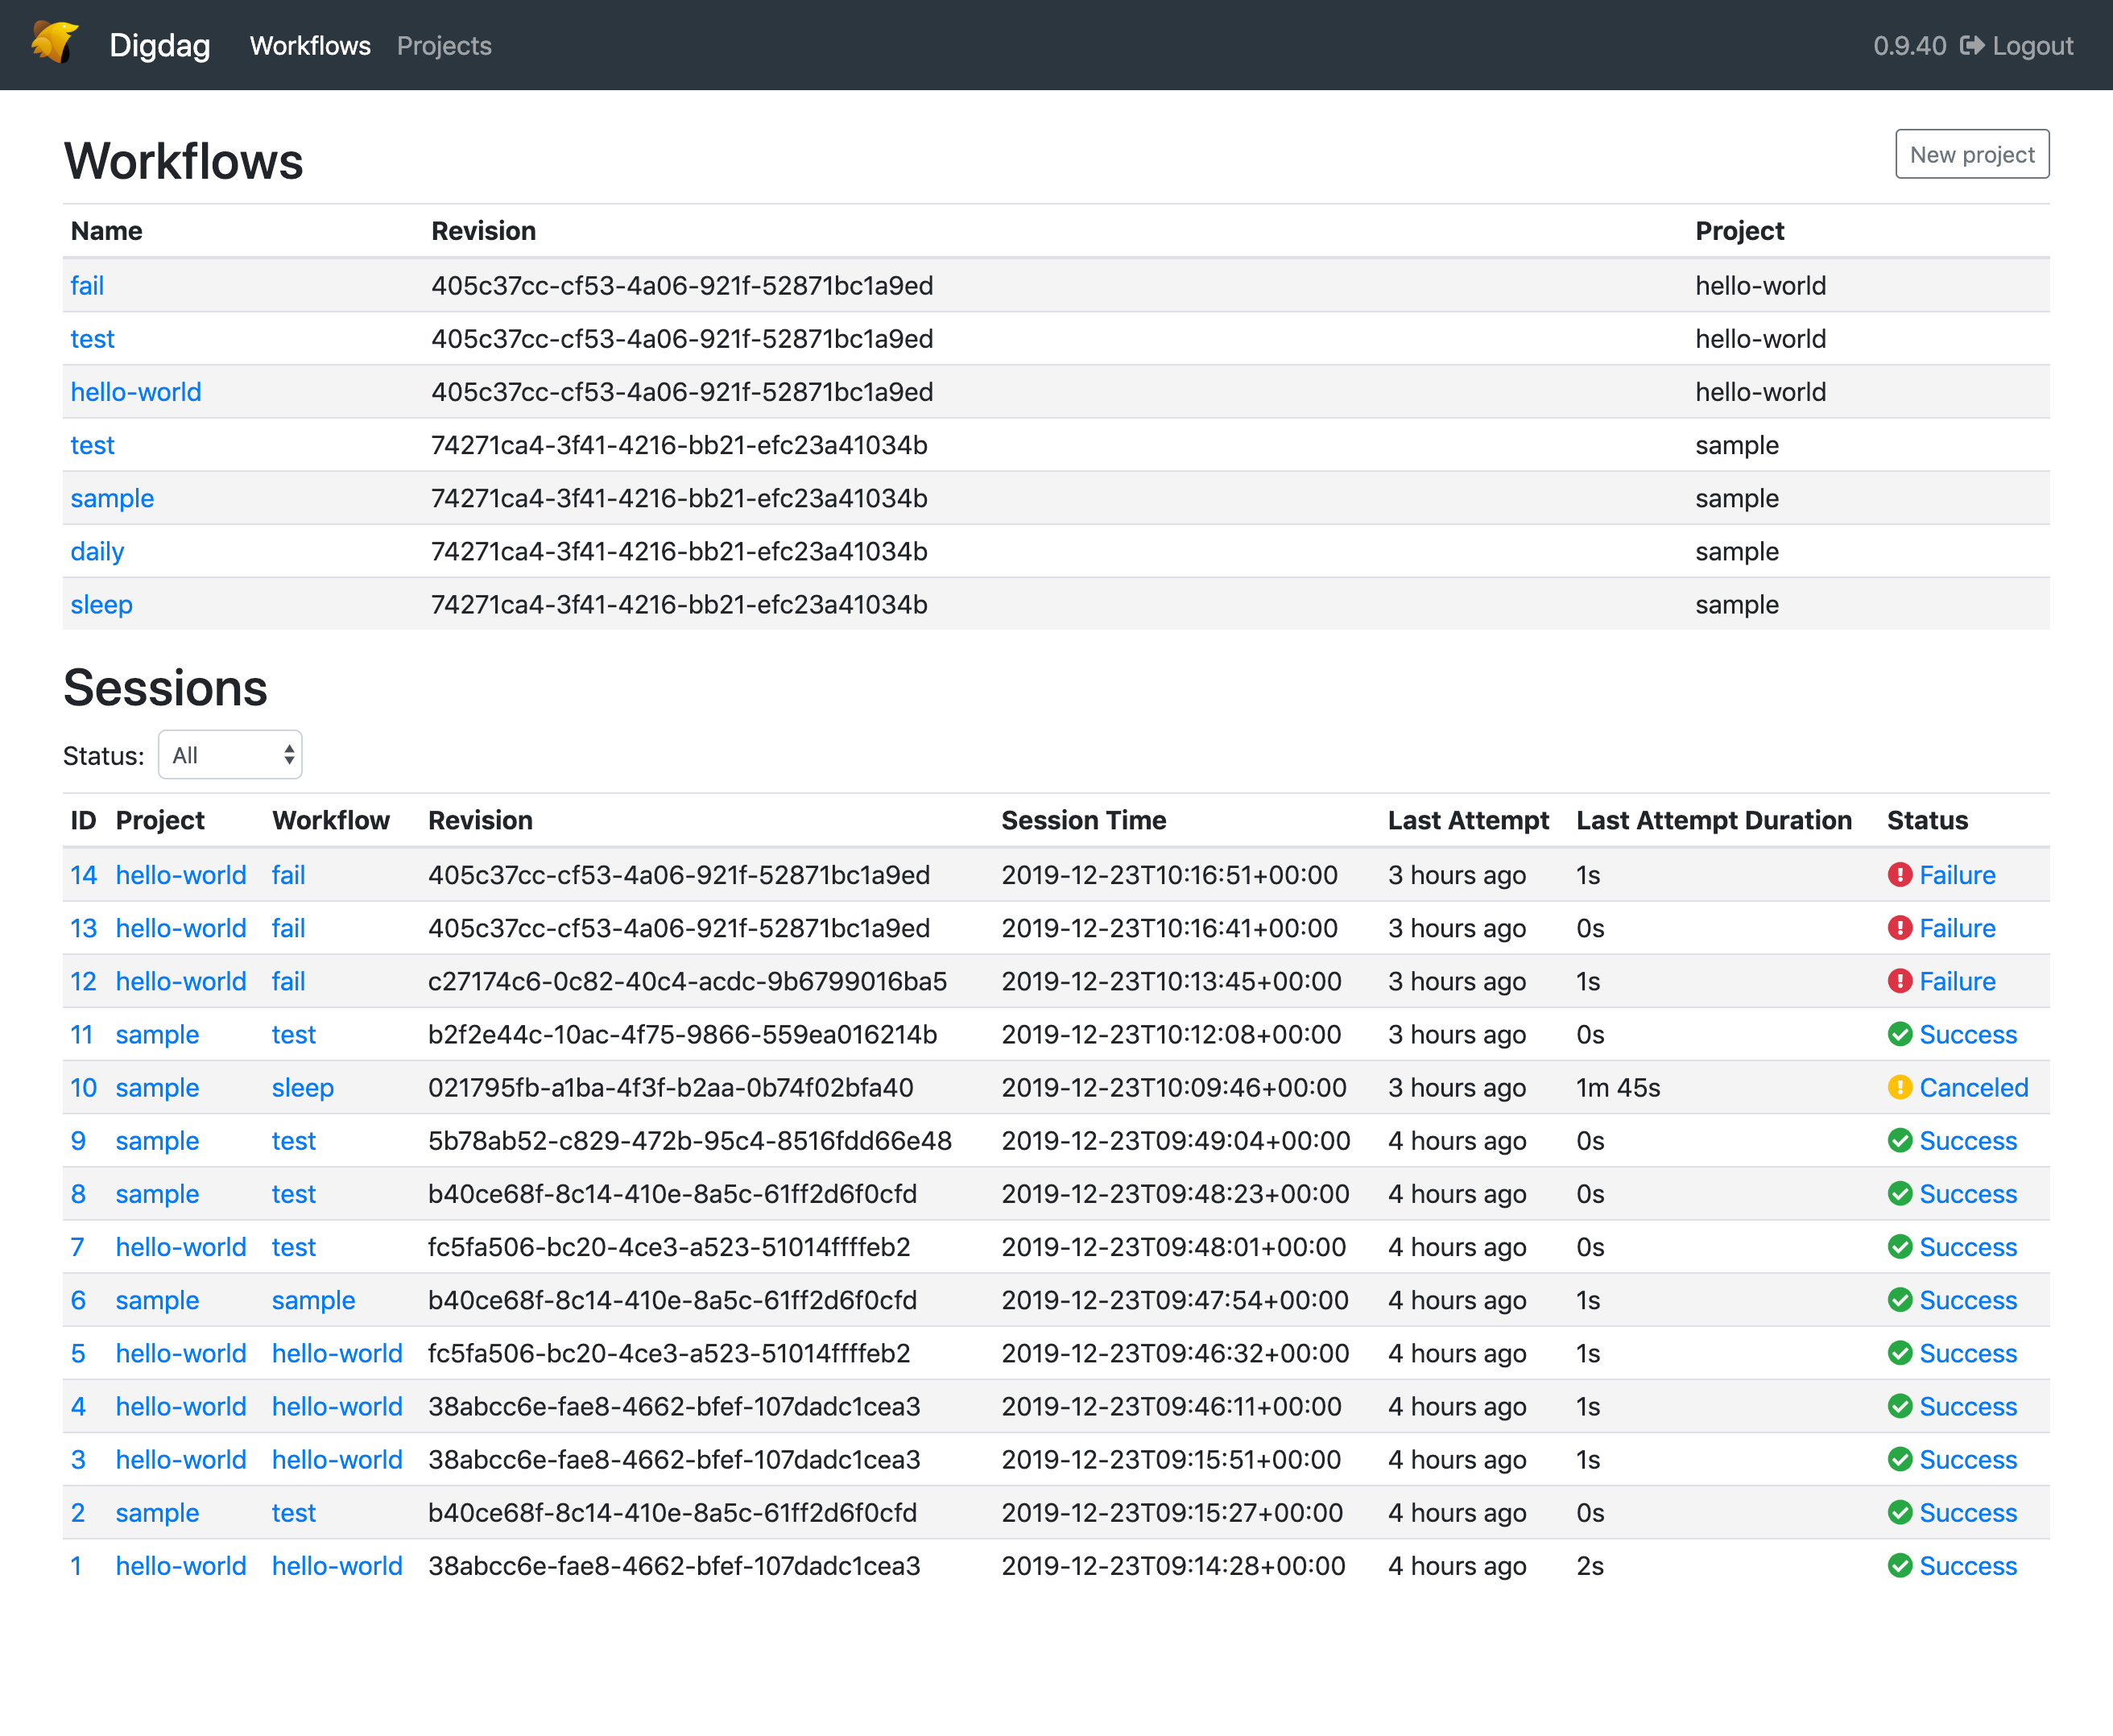
Task: Open the daily workflow in sample project
Action: (97, 551)
